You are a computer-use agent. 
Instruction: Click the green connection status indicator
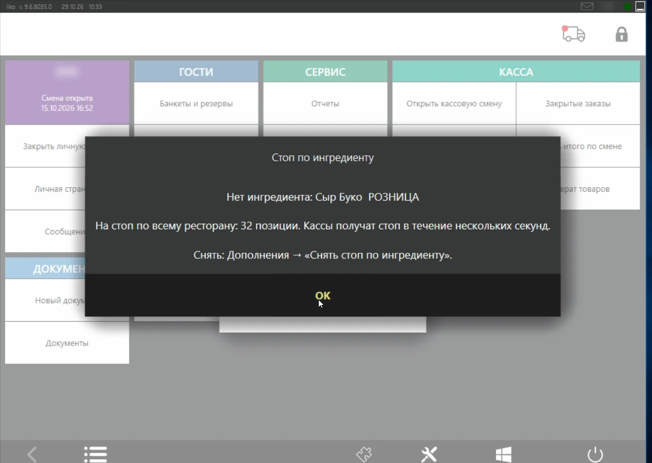[628, 6]
